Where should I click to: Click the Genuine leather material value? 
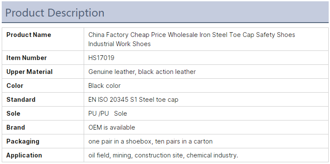click(142, 72)
